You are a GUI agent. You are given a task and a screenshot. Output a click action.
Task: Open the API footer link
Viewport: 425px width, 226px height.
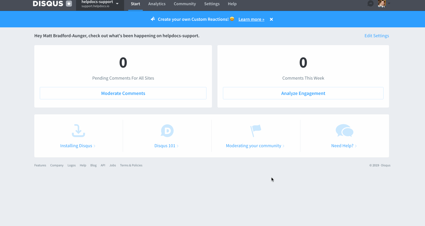point(103,165)
